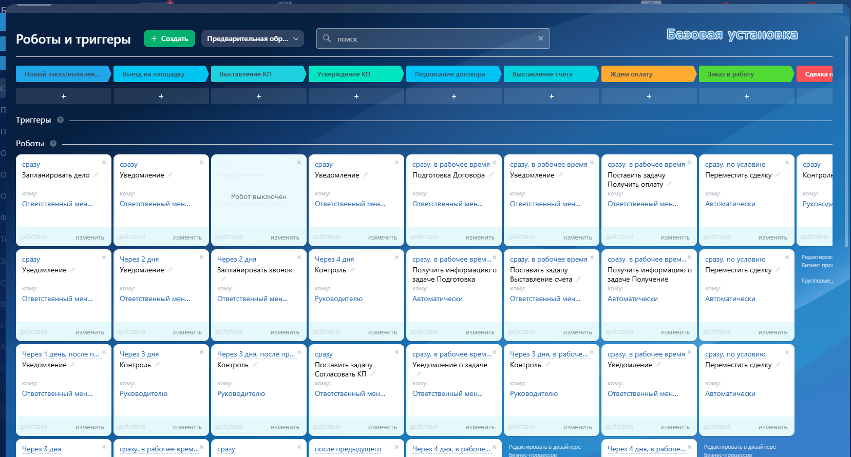Viewport: 851px width, 457px height.
Task: Click the pencil icon beside Выставление счета
Action: coord(578,279)
